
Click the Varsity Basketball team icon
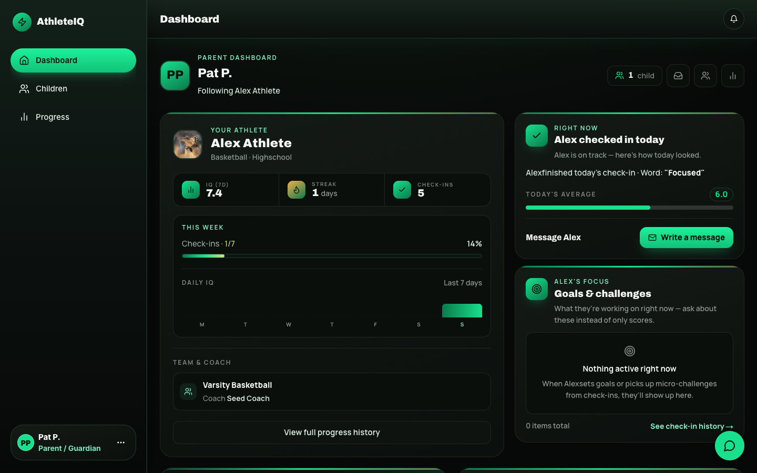point(188,392)
